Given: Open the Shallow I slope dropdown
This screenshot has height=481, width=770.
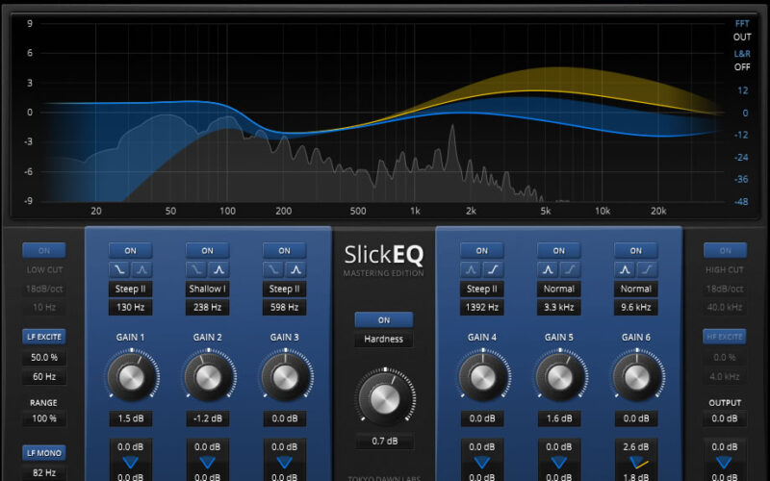Looking at the screenshot, I should point(207,289).
